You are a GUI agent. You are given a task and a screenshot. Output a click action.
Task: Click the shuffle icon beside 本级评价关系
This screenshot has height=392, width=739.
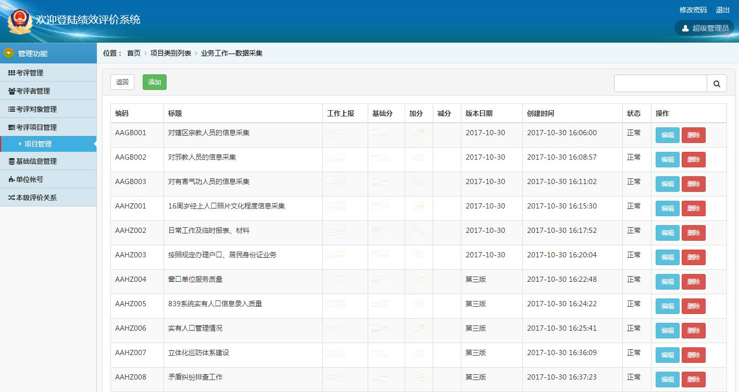pos(10,197)
